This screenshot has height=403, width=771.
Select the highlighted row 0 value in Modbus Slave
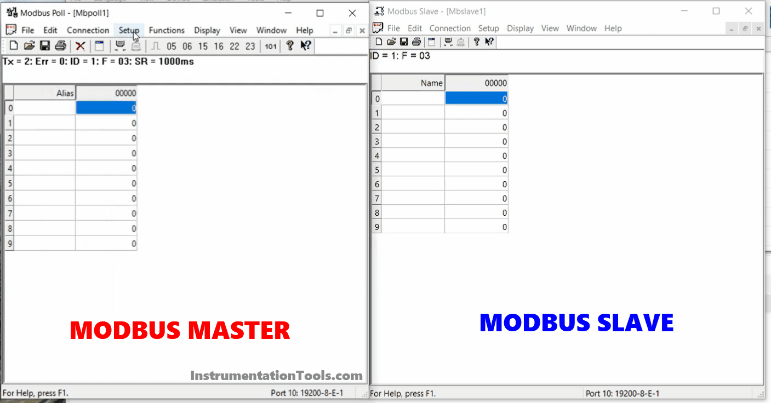[477, 99]
